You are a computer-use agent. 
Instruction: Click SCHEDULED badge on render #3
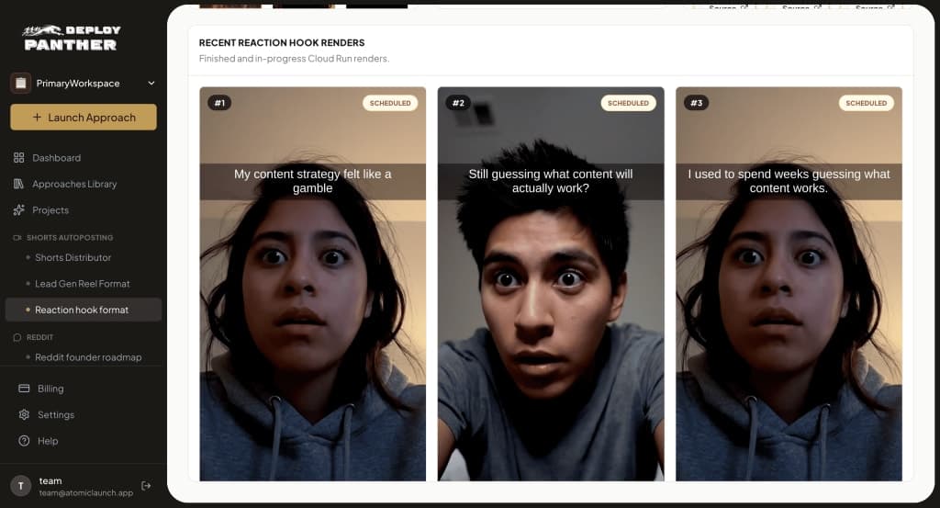tap(867, 103)
